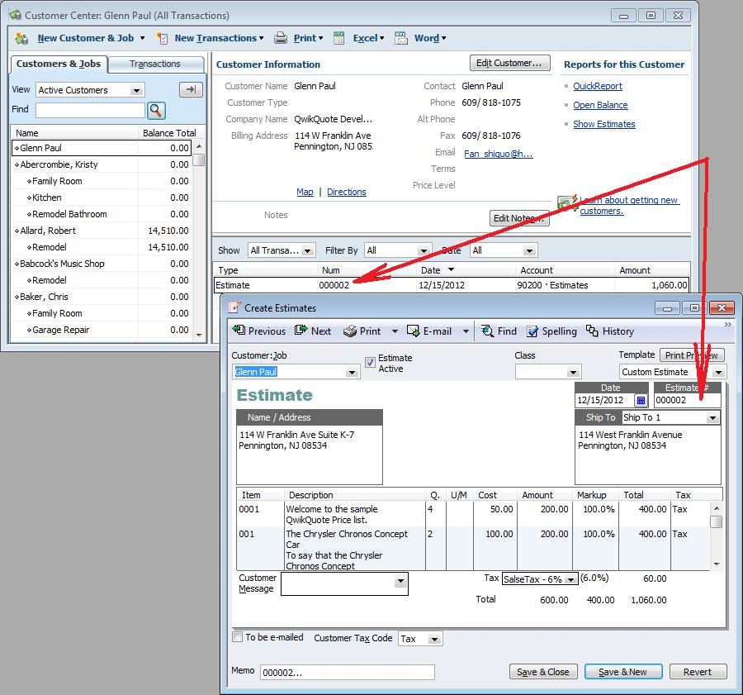The height and width of the screenshot is (695, 743).
Task: Toggle the Estimate Active checkbox
Action: (x=370, y=362)
